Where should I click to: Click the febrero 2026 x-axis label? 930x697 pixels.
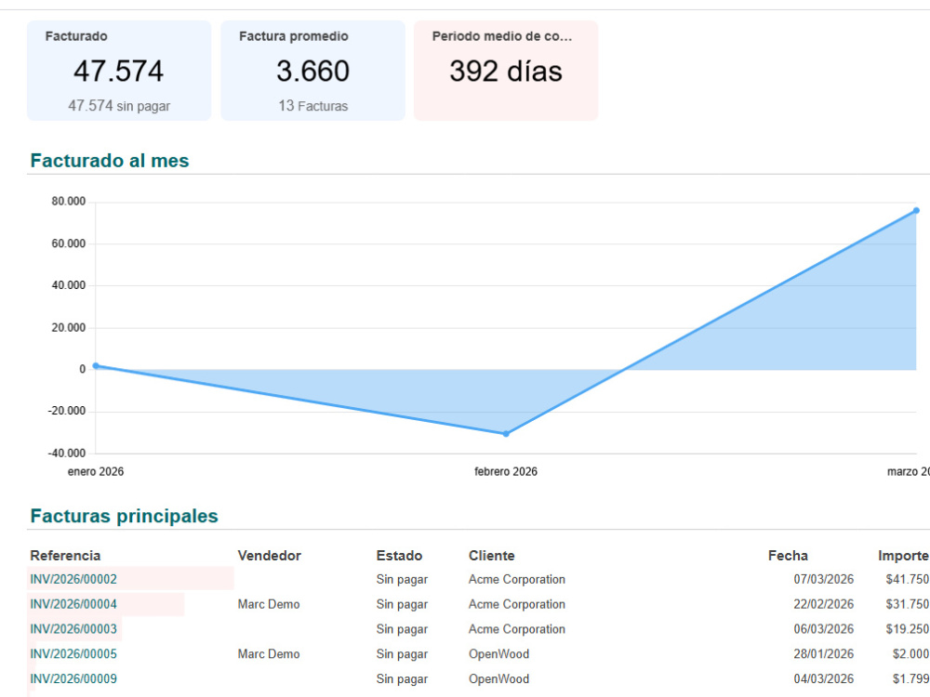(x=506, y=472)
